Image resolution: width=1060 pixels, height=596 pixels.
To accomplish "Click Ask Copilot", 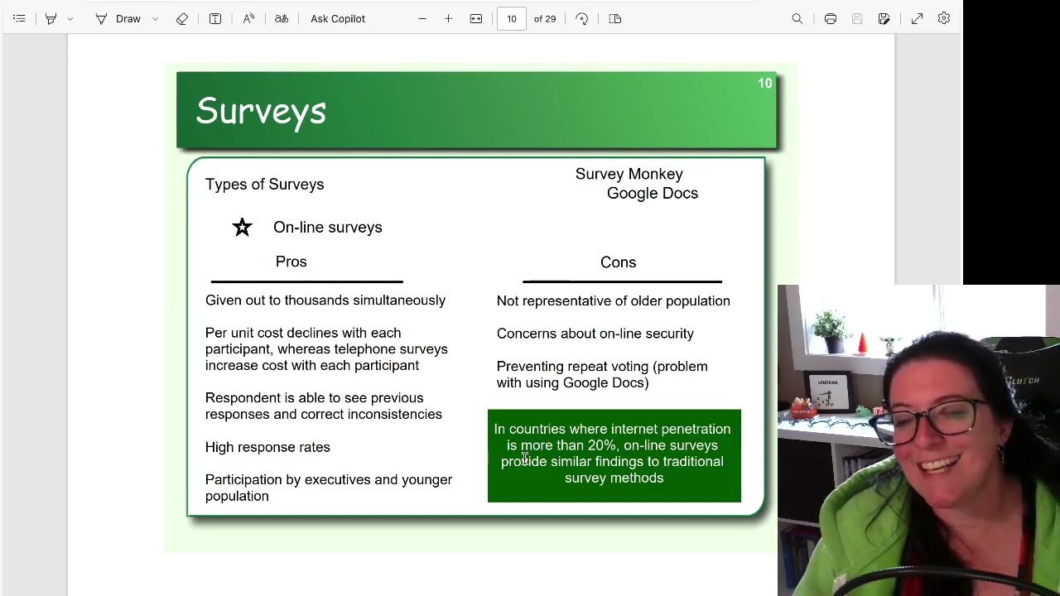I will 338,18.
